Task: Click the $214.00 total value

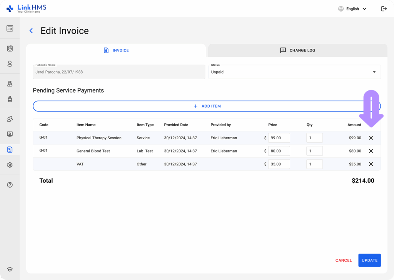Action: [363, 180]
